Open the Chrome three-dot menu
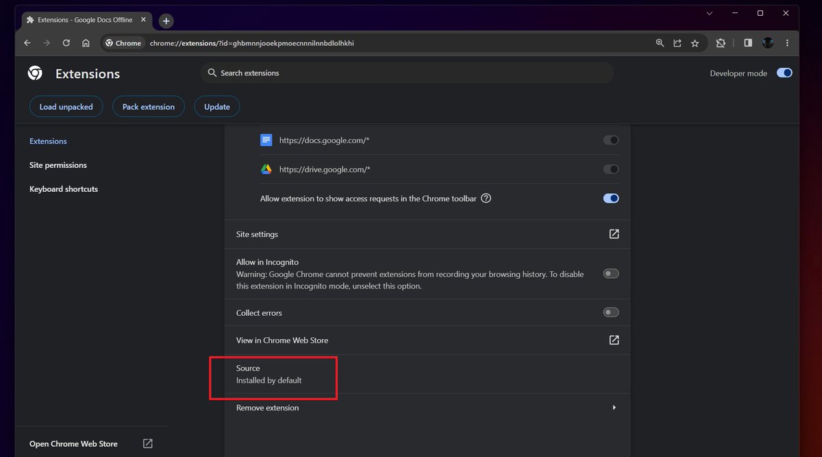The height and width of the screenshot is (457, 822). 788,43
